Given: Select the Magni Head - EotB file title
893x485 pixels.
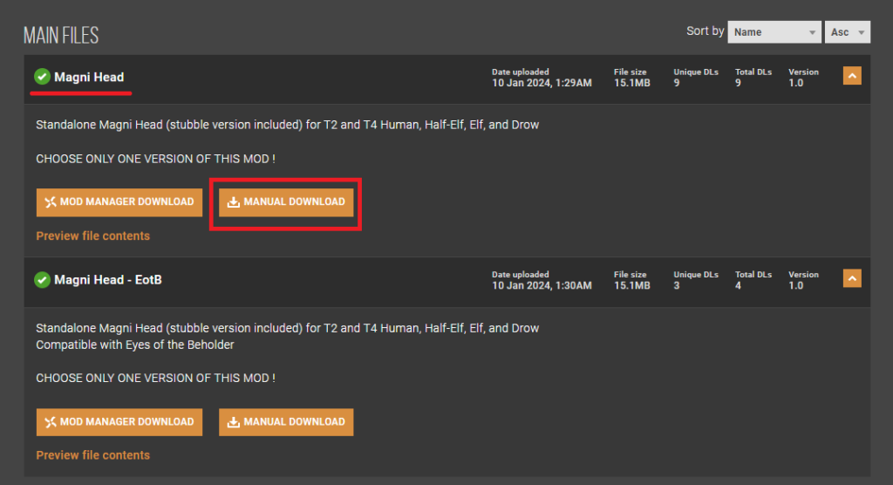Looking at the screenshot, I should (108, 280).
